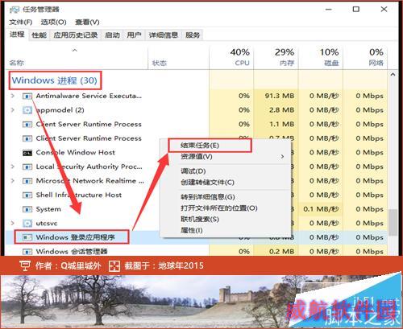Select the Windows 会话管理器 process name
403x329 pixels.
72,252
